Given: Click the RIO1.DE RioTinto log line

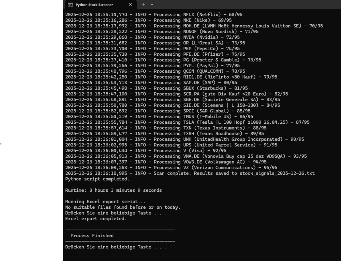Looking at the screenshot, I should [x=171, y=77].
